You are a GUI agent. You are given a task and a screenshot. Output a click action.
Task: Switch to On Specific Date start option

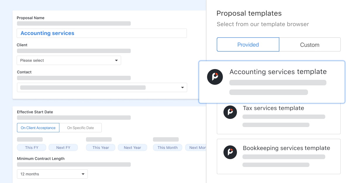(80, 128)
